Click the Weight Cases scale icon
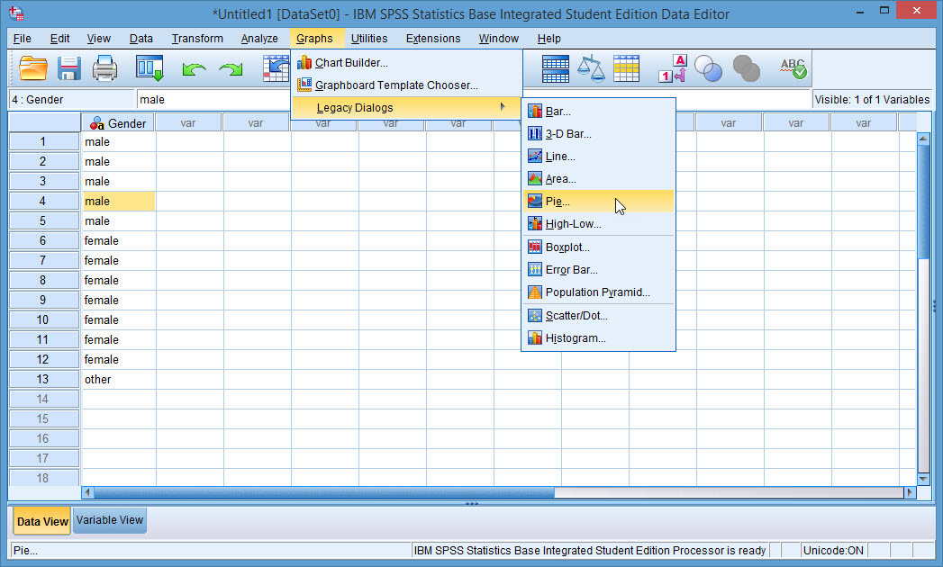Screen dimensions: 943x567 [x=591, y=68]
